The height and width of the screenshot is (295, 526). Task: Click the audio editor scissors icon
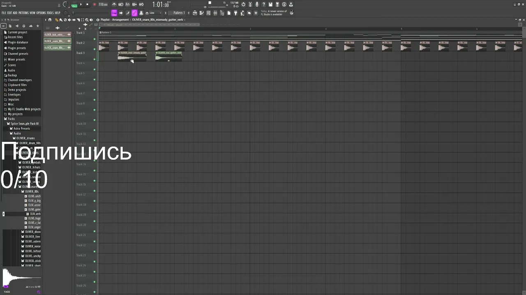coord(250,5)
